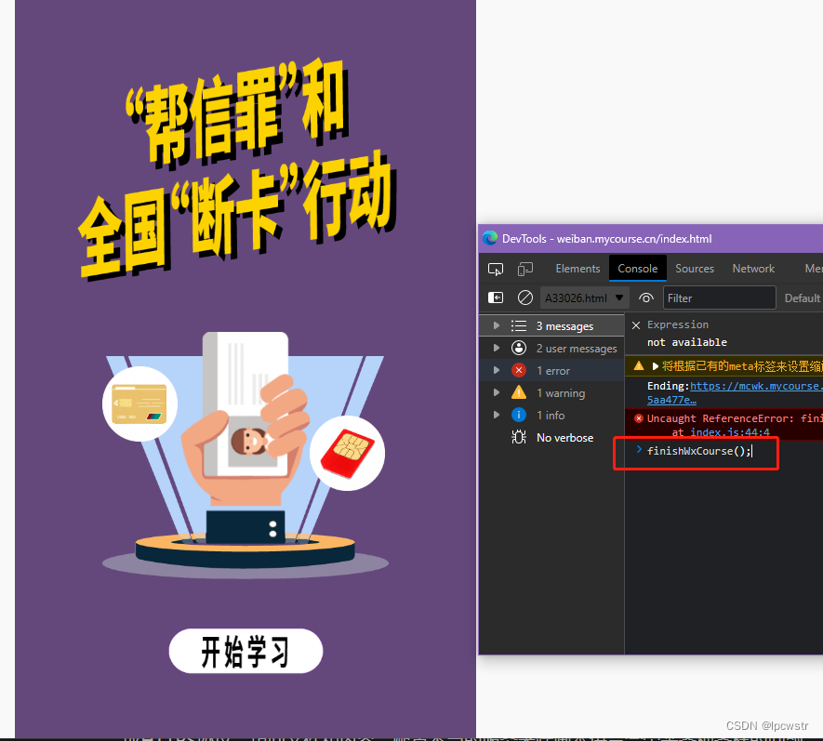This screenshot has width=823, height=741.
Task: Click the red error icon beside 1 error
Action: pos(519,370)
